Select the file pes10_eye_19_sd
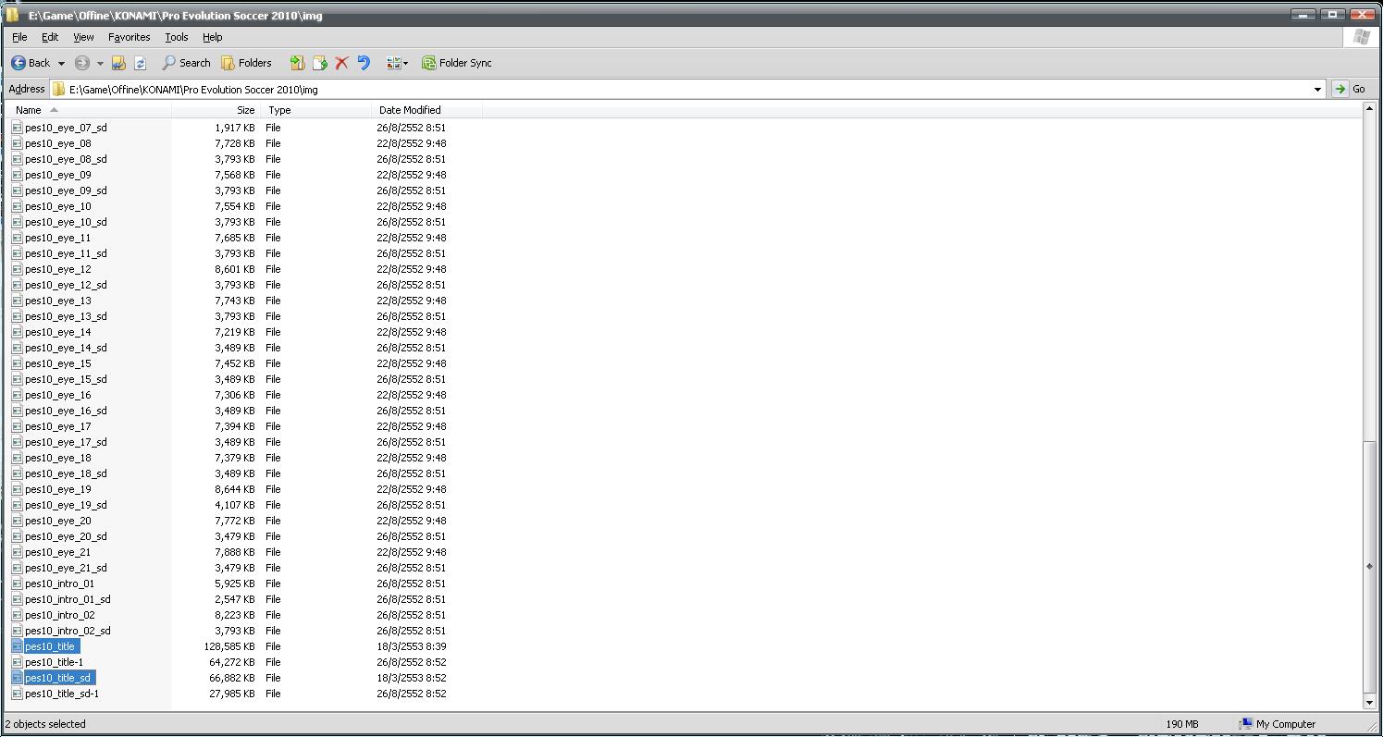1383x737 pixels. click(x=66, y=505)
